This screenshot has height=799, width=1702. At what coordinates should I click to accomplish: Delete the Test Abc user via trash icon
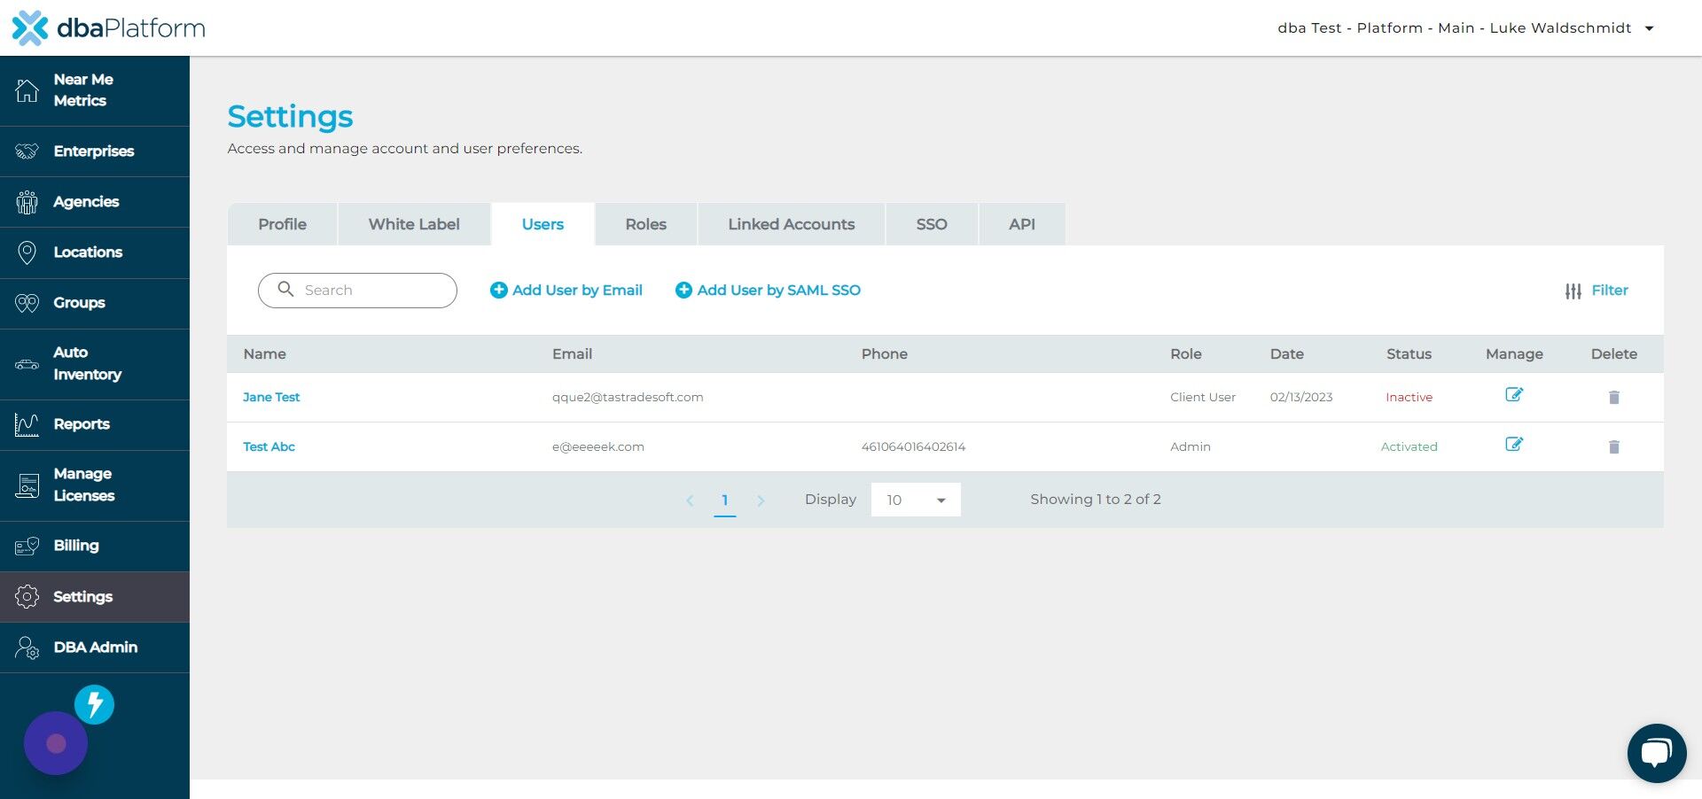(x=1613, y=447)
